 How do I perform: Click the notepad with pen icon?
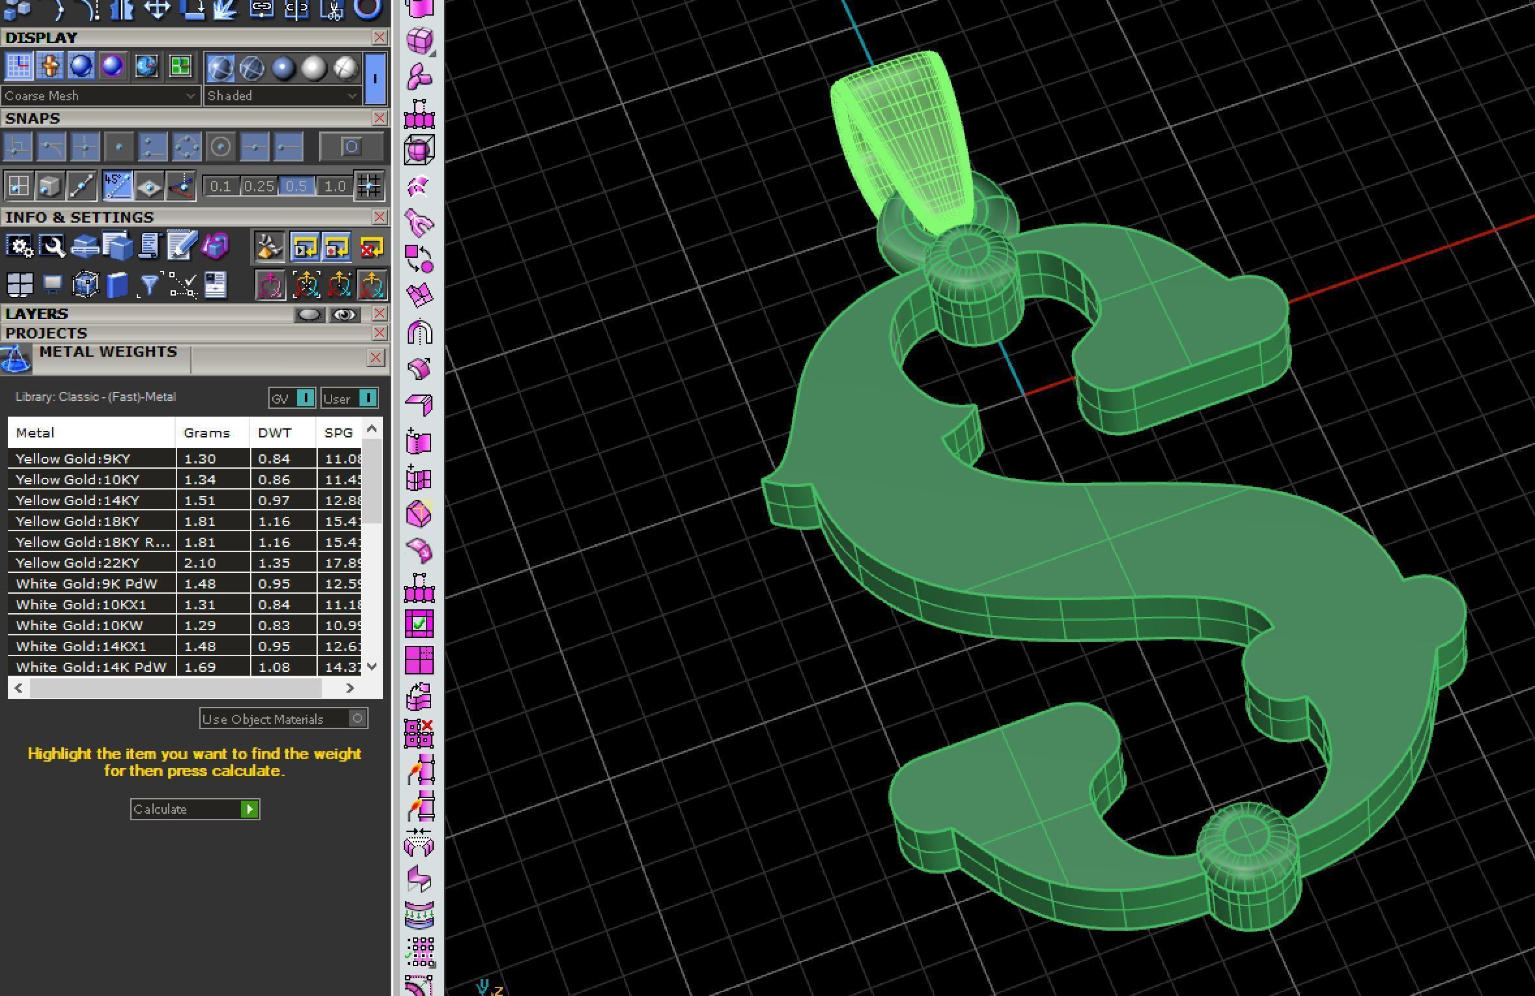tap(182, 247)
